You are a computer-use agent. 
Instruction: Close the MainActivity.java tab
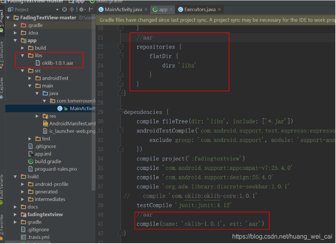pos(146,9)
